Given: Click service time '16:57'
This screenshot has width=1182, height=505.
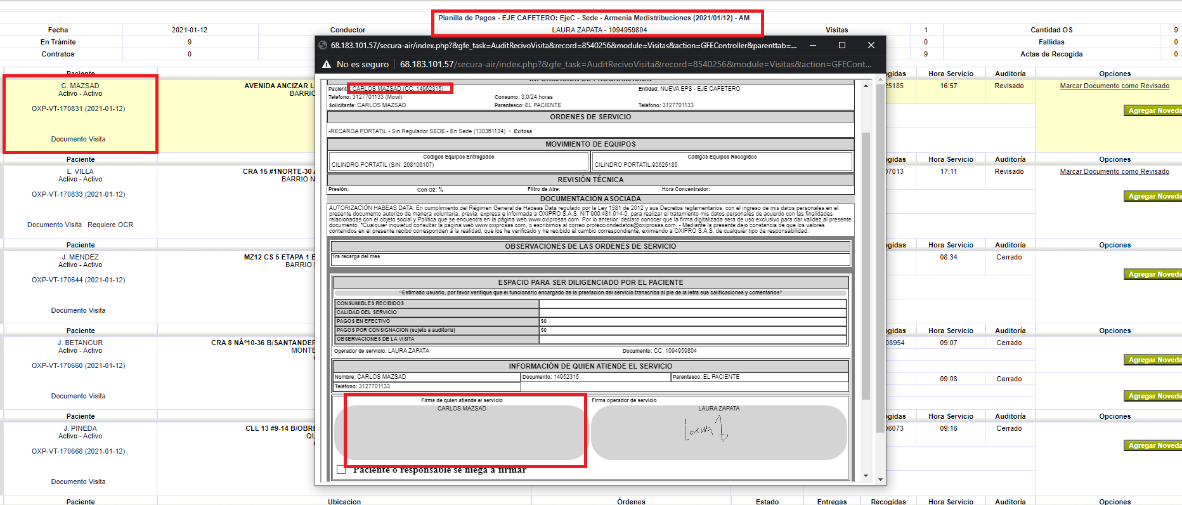Looking at the screenshot, I should (949, 86).
